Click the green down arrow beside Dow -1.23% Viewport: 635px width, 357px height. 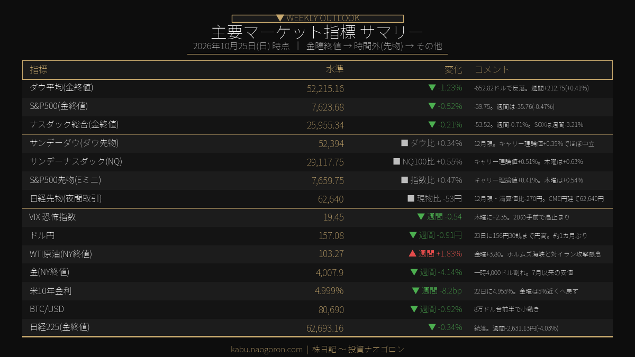click(x=432, y=88)
